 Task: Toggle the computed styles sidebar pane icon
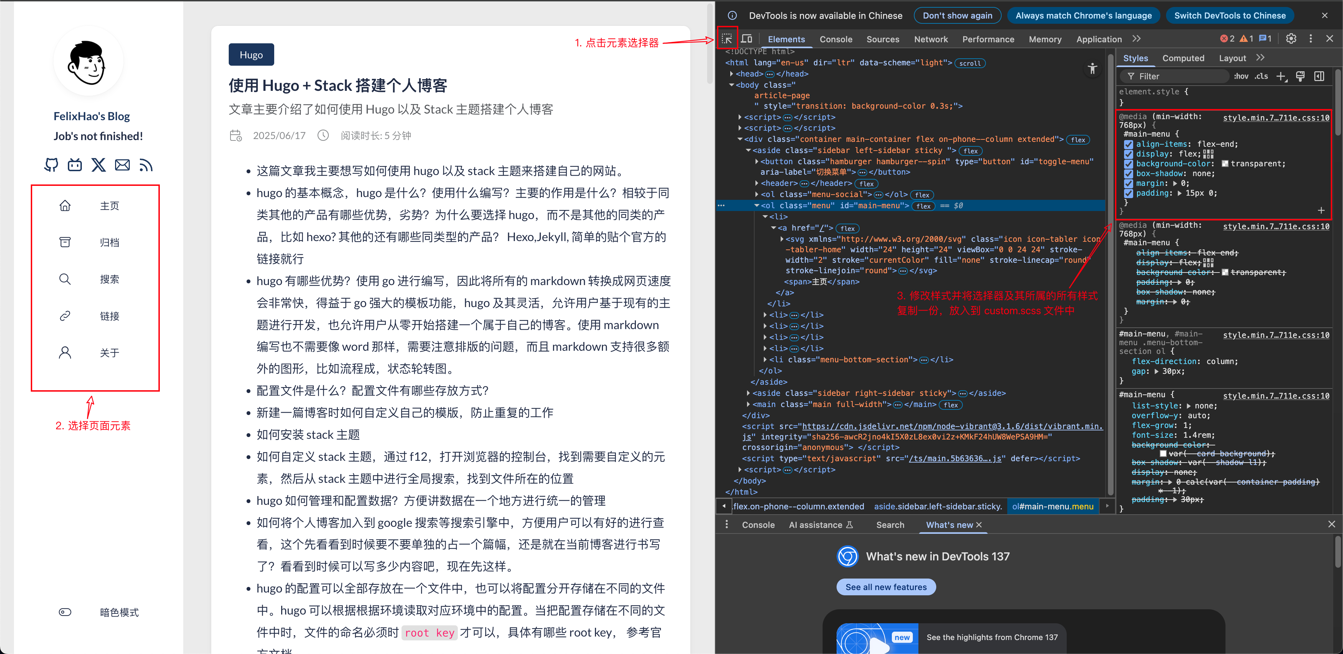click(x=1319, y=77)
